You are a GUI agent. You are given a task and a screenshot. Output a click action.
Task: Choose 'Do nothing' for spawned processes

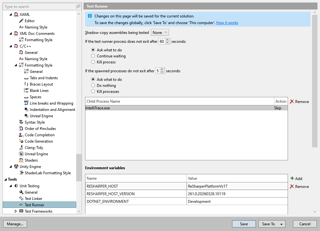[93, 85]
